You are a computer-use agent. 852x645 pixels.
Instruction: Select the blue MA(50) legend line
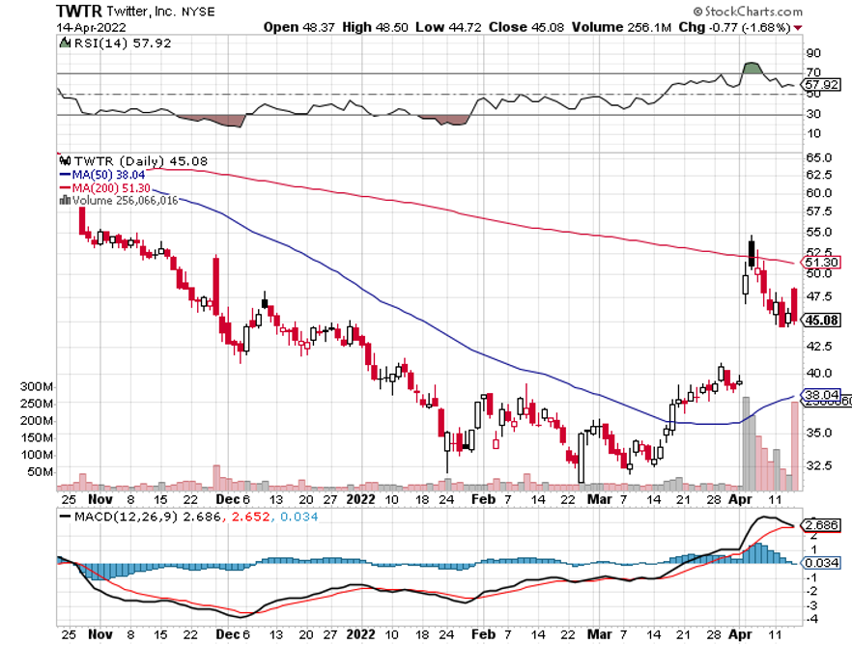[66, 175]
